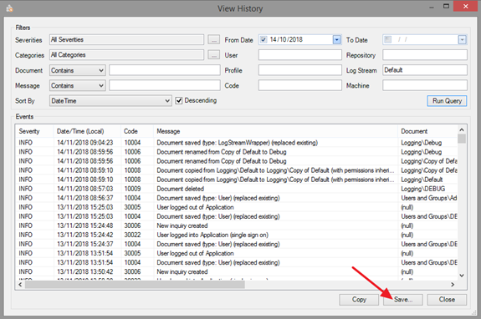
Task: Click the Close button at bottom
Action: click(x=447, y=300)
